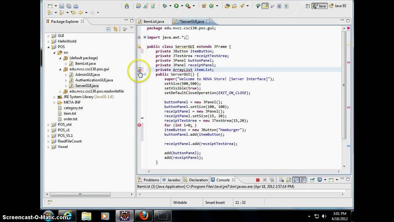Collapse the edu.nvcc.csc130.pos.gui package
Screen dimensions: 394x222
[60, 69]
